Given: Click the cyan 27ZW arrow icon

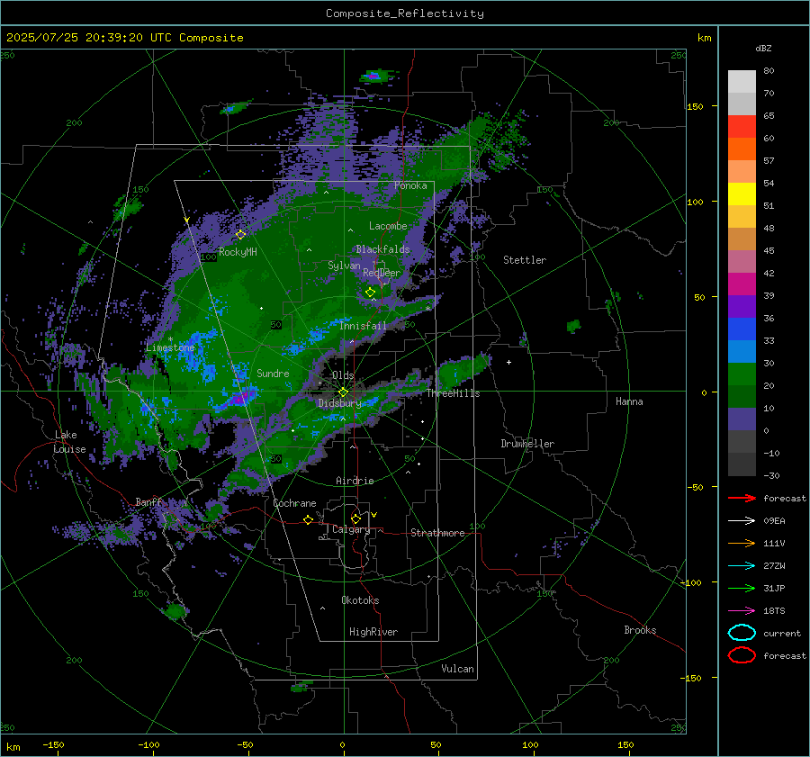Looking at the screenshot, I should pyautogui.click(x=742, y=566).
